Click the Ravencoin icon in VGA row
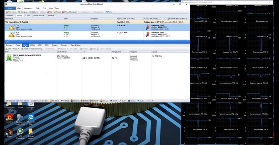This screenshot has height=145, width=279. (x=148, y=34)
